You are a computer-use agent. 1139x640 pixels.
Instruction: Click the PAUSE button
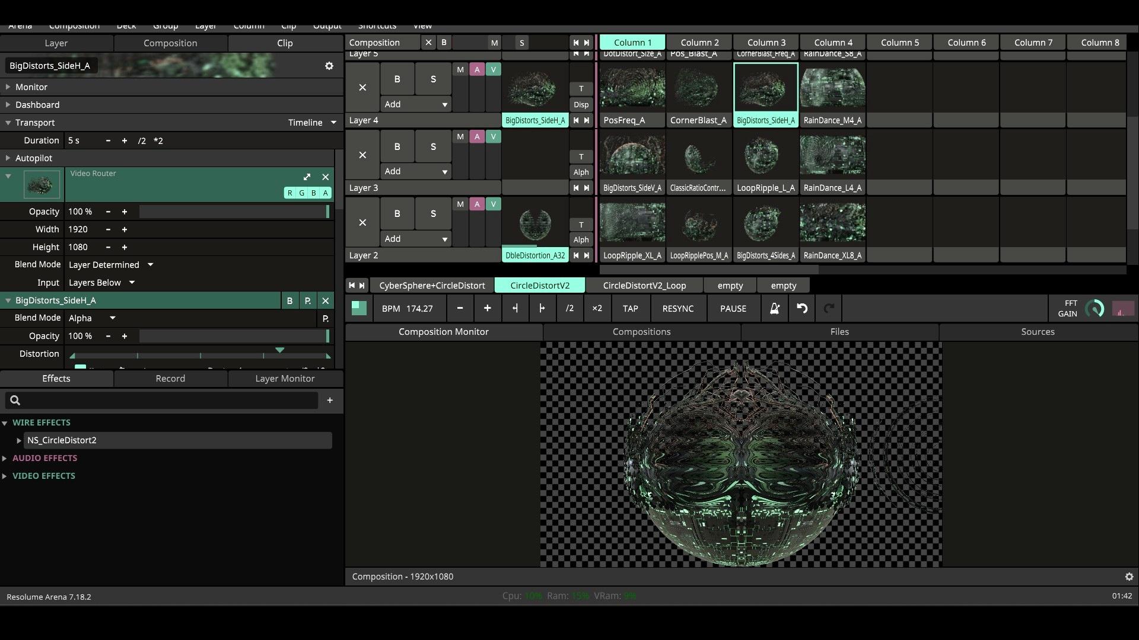point(733,309)
